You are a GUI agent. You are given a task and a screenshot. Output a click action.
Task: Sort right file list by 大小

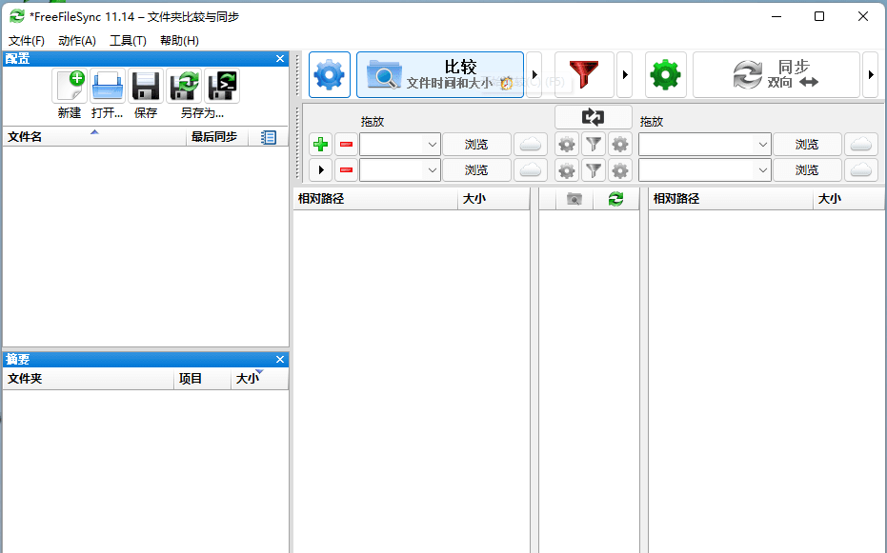pos(849,199)
